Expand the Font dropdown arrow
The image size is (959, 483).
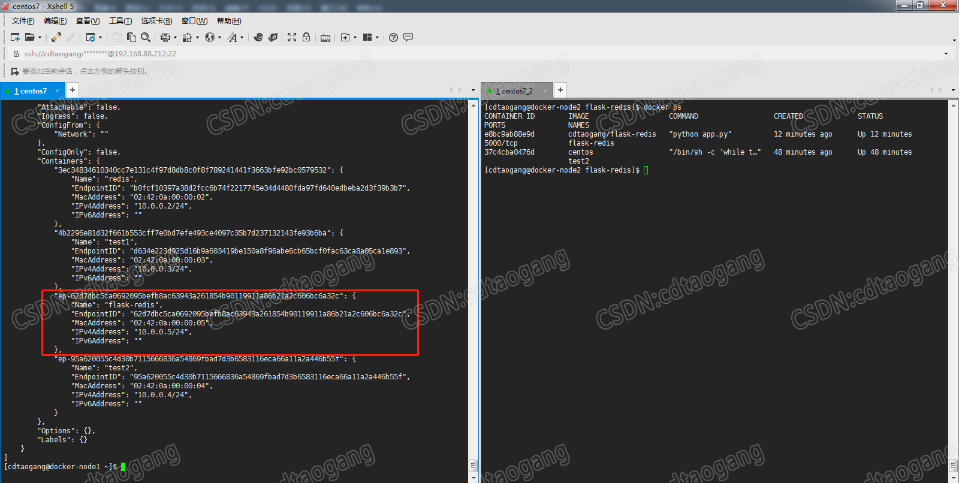(242, 37)
